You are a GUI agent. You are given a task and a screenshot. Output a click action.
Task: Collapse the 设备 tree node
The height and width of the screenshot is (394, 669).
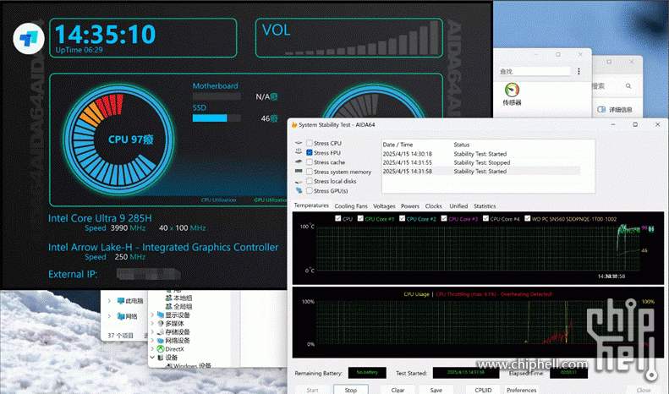click(x=152, y=358)
